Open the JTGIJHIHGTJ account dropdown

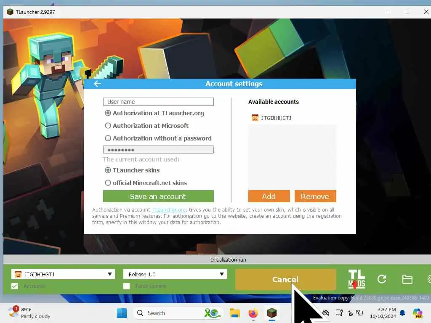(63, 274)
